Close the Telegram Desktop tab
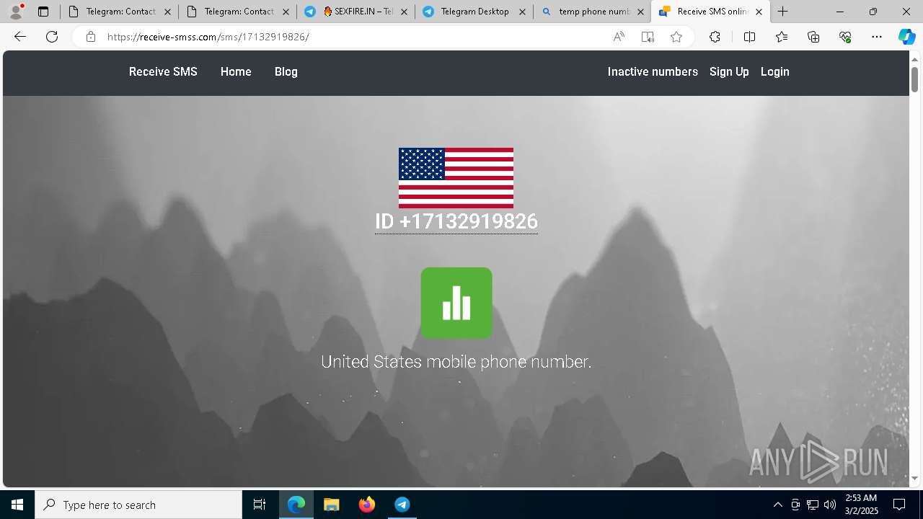 [x=522, y=12]
